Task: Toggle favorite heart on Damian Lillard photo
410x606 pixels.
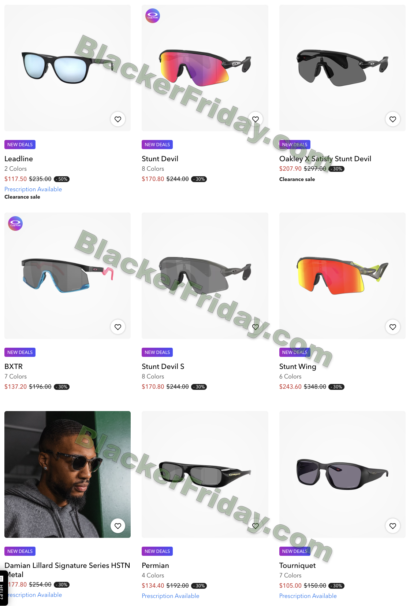Action: (118, 526)
